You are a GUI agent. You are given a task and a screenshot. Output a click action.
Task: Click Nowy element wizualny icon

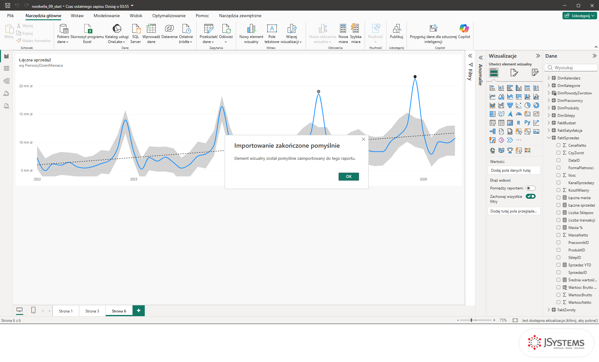(x=251, y=29)
